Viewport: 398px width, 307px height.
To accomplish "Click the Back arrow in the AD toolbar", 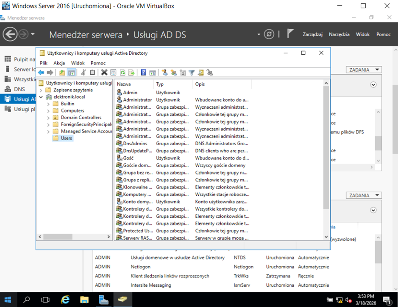I will pos(41,73).
